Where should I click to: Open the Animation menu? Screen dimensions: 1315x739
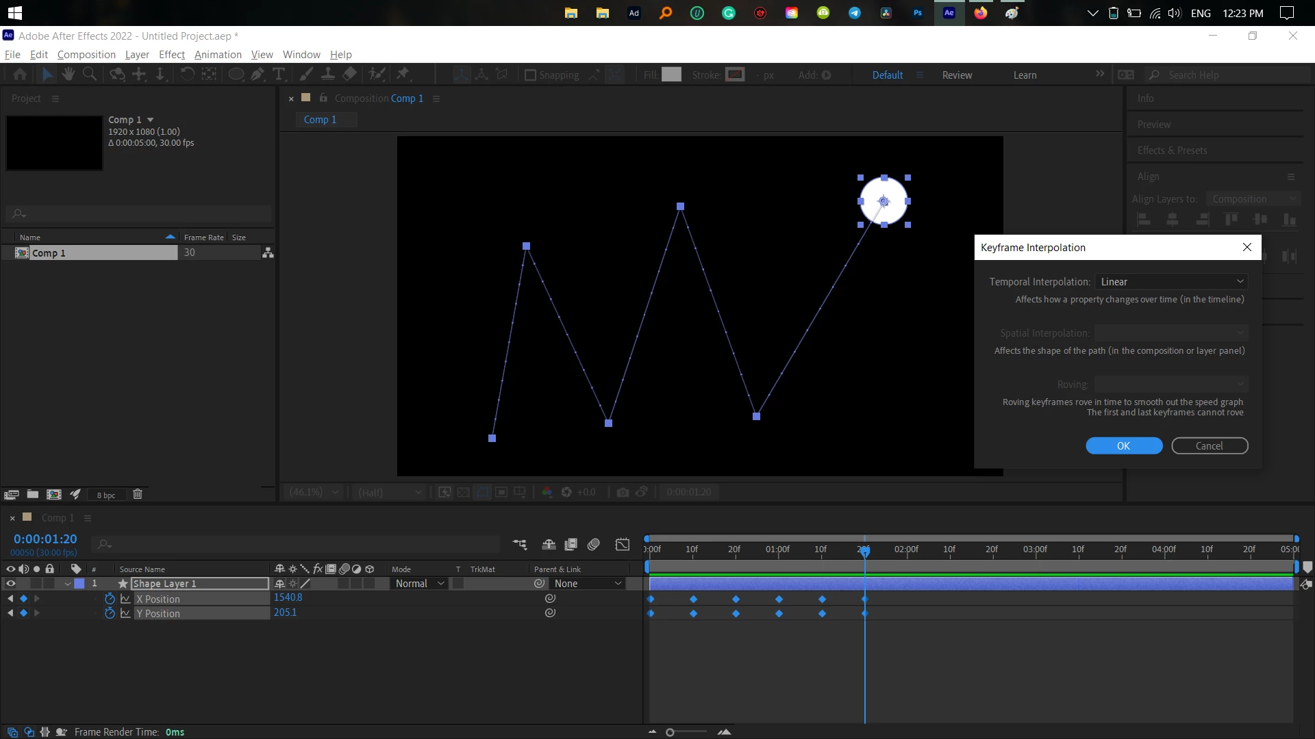click(x=218, y=55)
